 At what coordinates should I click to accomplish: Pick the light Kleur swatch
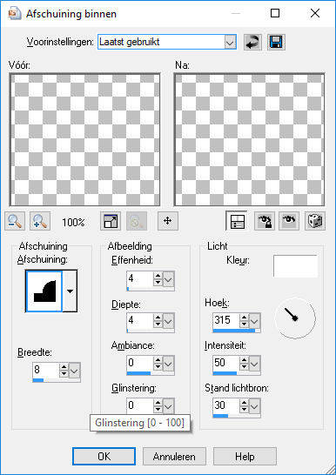pyautogui.click(x=295, y=266)
